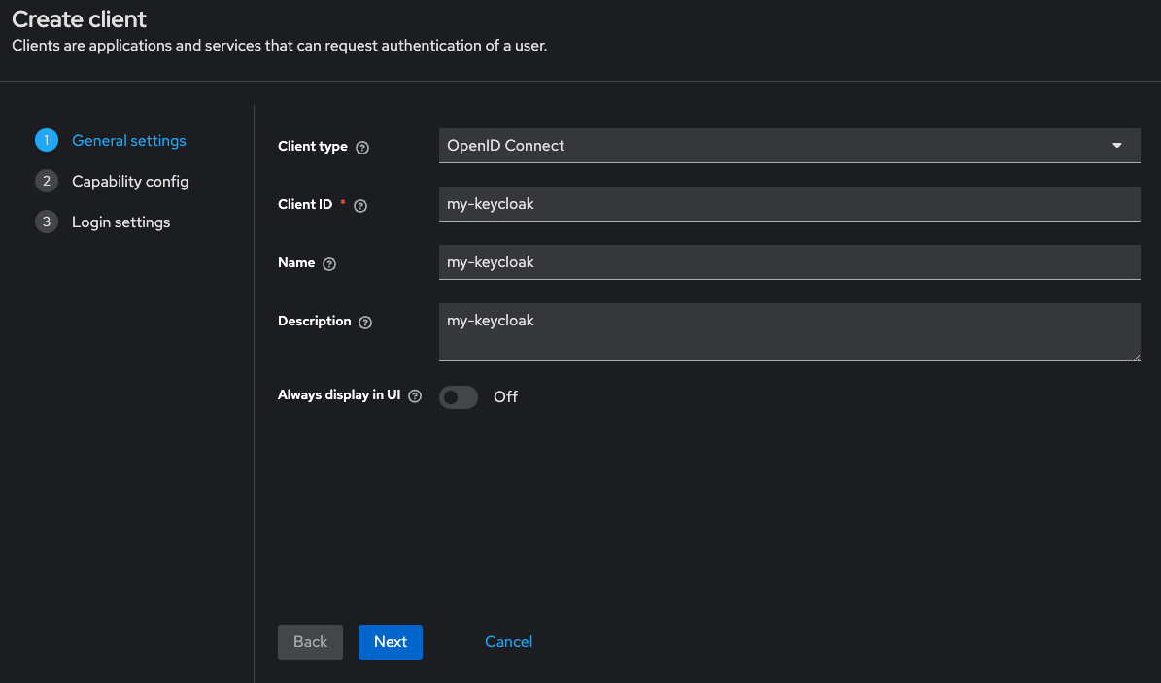The width and height of the screenshot is (1161, 683).
Task: Open help icon next to Description
Action: pos(365,323)
